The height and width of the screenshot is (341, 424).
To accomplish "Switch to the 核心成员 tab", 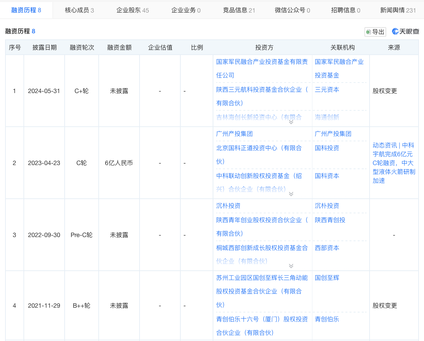I will pyautogui.click(x=79, y=10).
